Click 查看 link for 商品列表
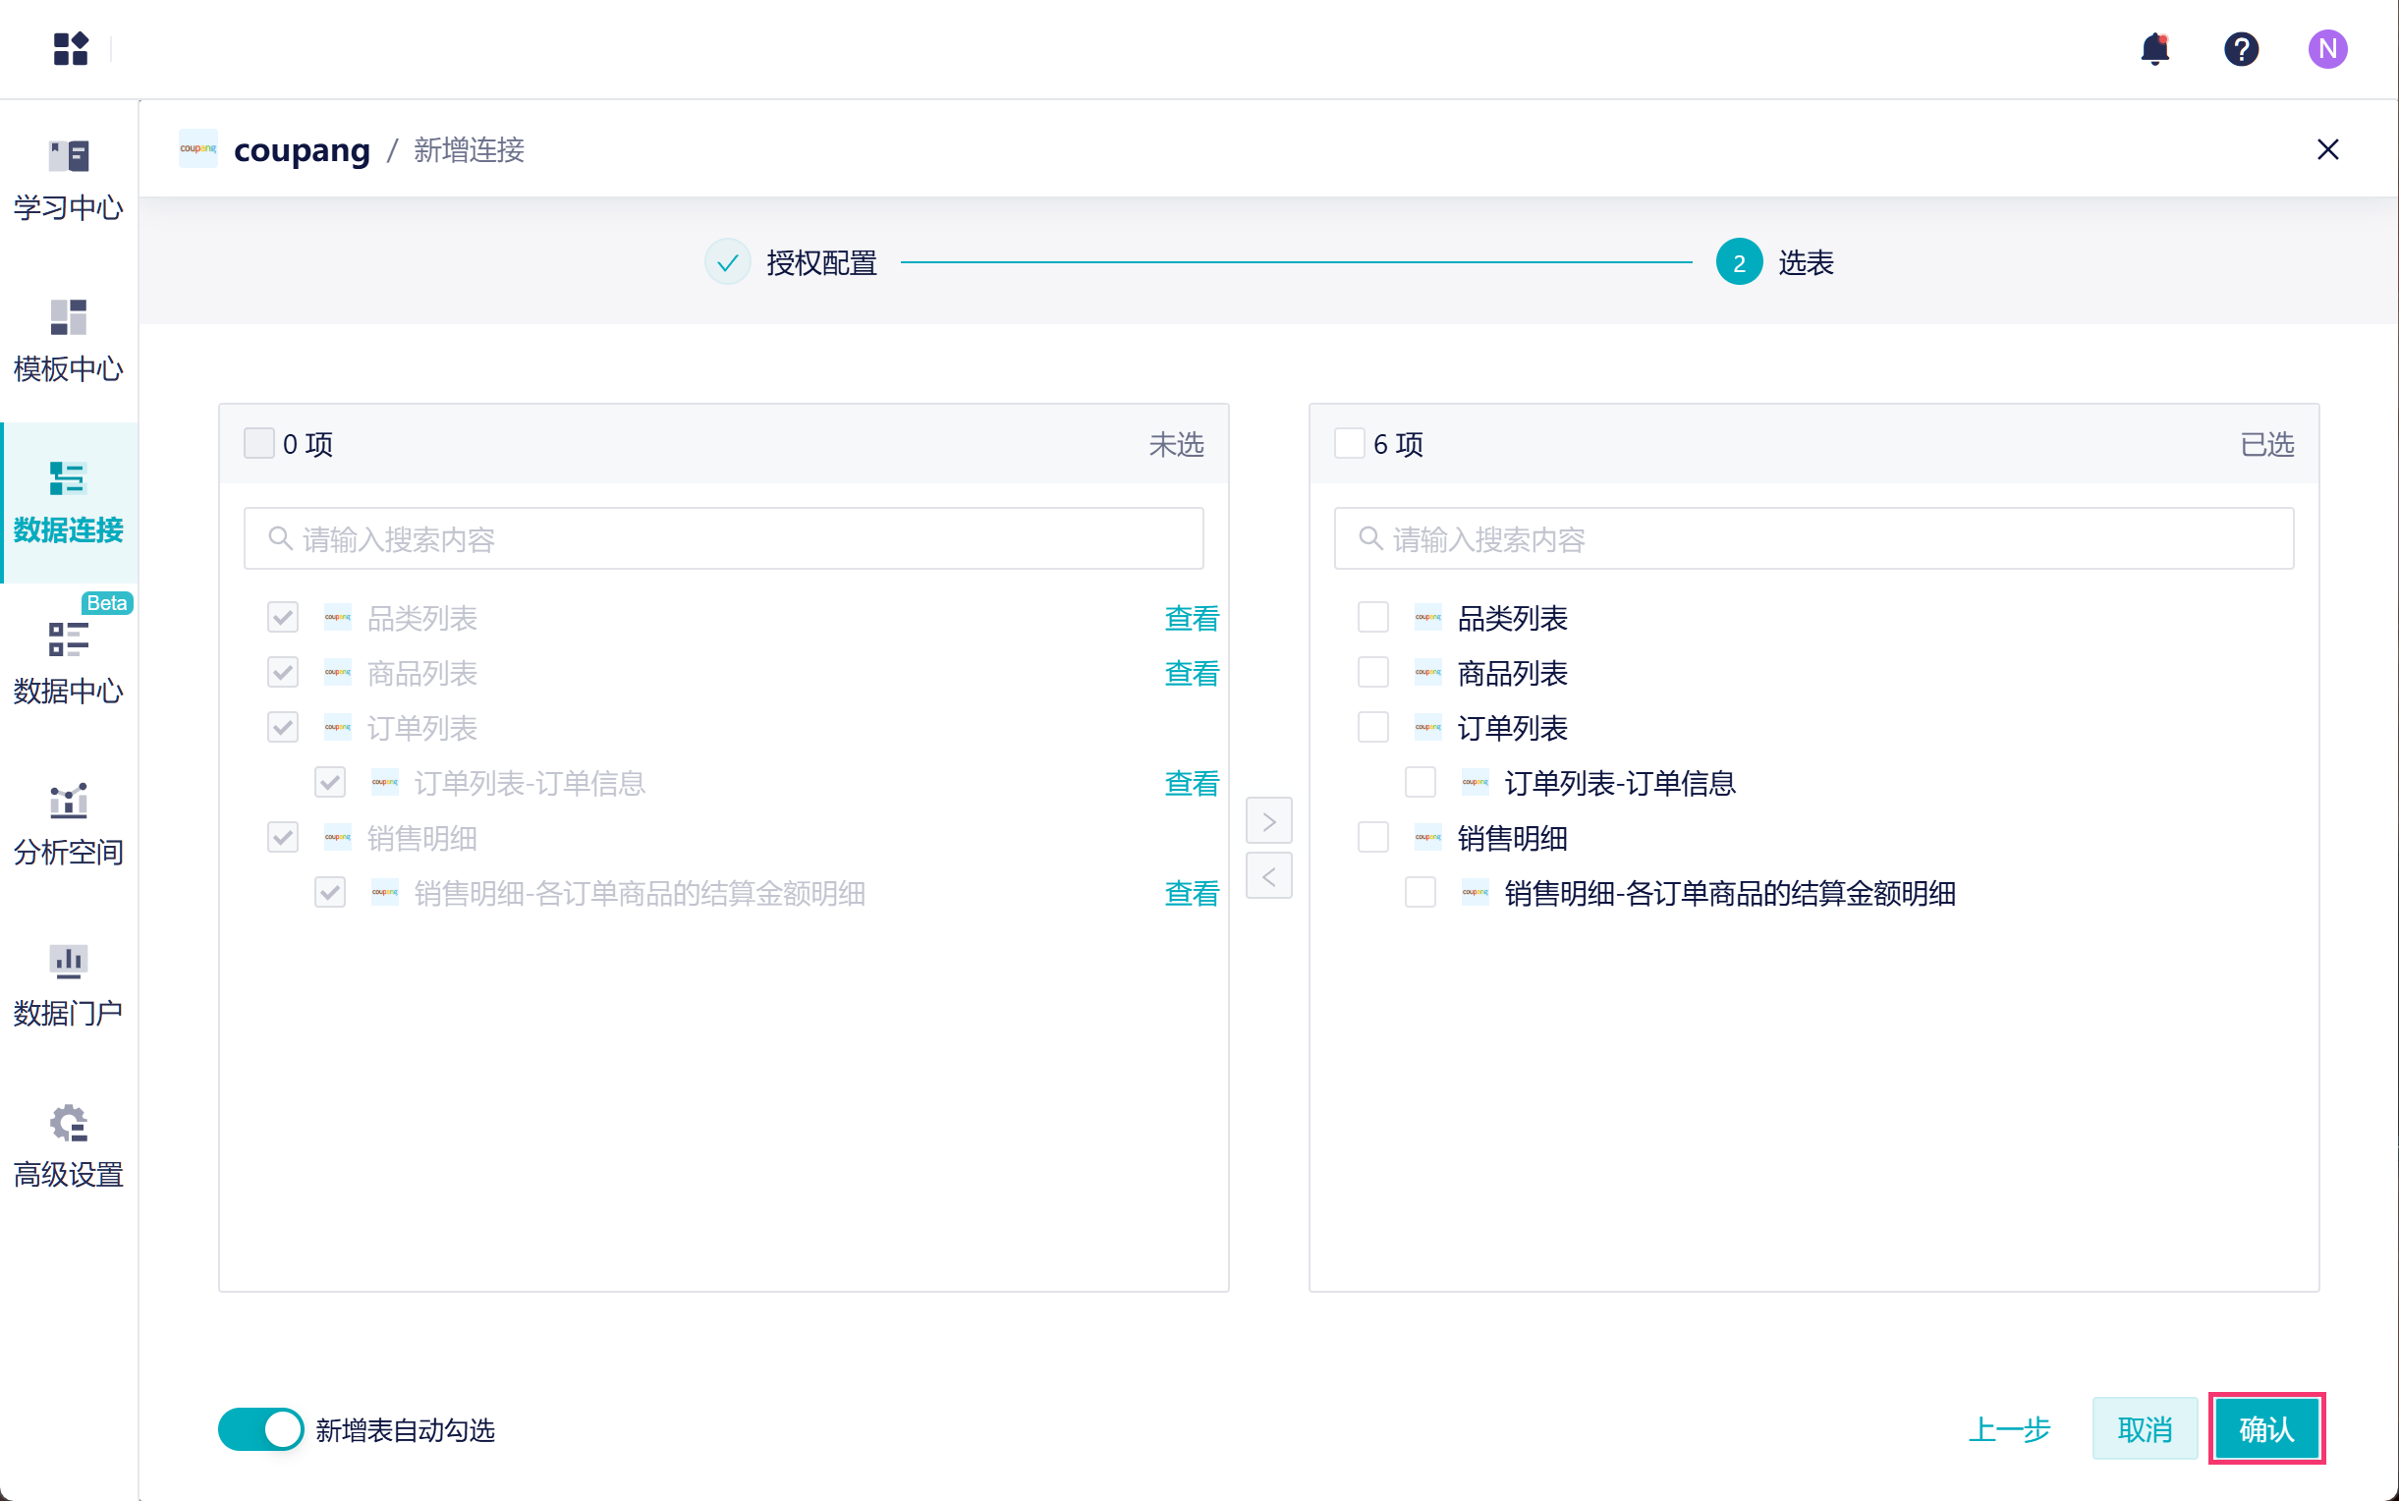This screenshot has height=1501, width=2399. click(1191, 673)
